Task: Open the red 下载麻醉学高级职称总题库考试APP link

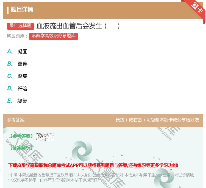Action: 93,165
